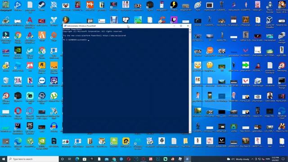Open Task View on the taskbar
Image resolution: width=288 pixels, height=162 pixels.
[x=70, y=159]
